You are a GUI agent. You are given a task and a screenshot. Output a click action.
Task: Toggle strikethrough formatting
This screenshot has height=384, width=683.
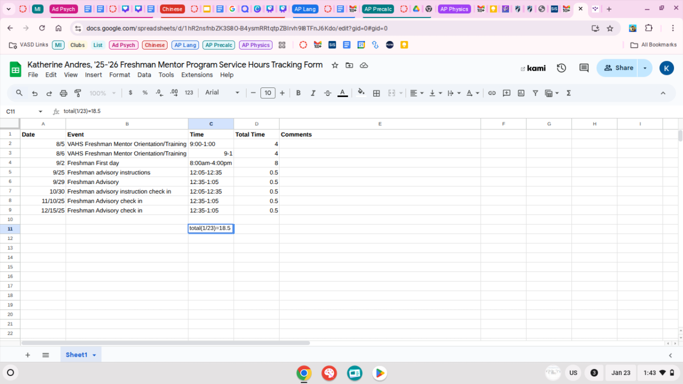328,93
